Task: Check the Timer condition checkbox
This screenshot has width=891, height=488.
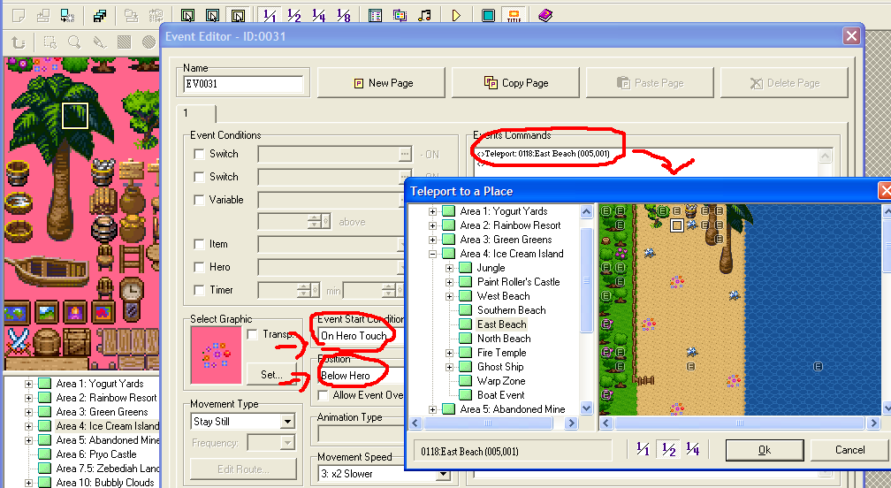Action: (x=201, y=290)
